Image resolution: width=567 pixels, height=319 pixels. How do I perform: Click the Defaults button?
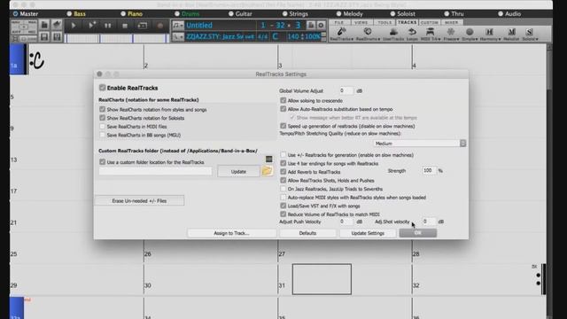(307, 233)
